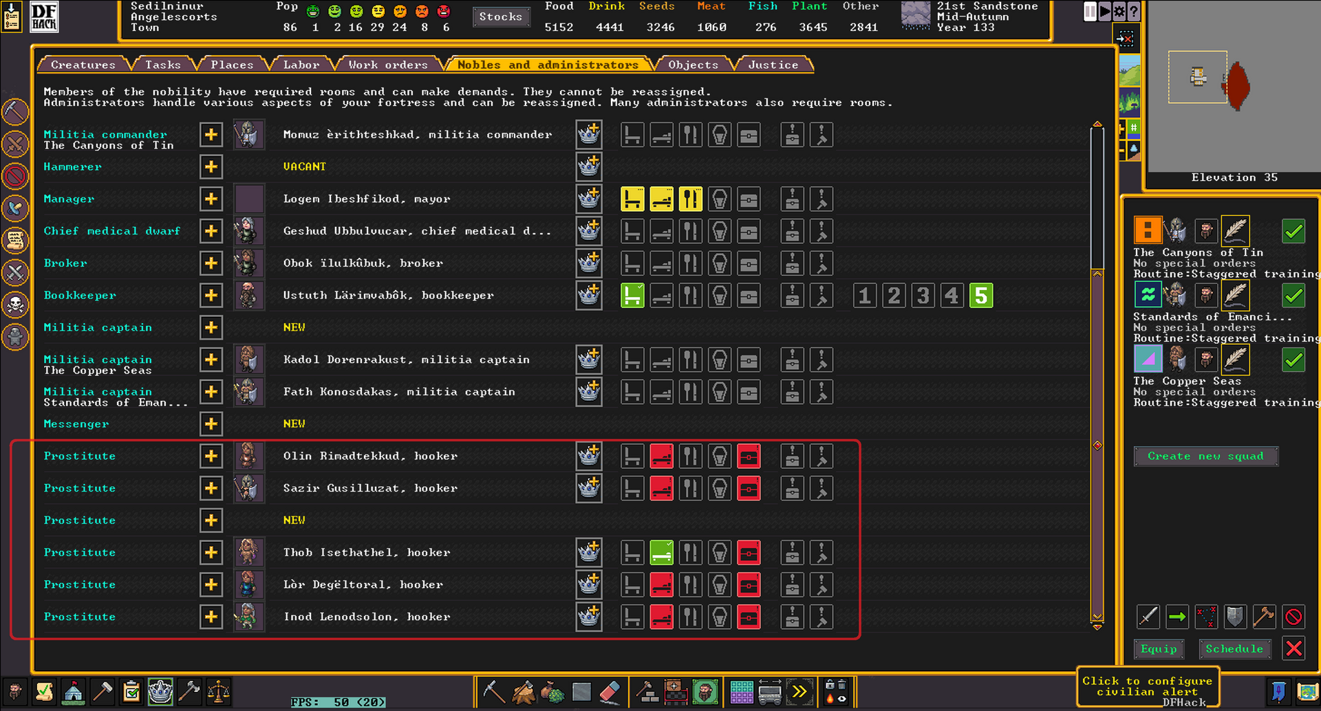Open the question mark help icon
Image resolution: width=1321 pixels, height=711 pixels.
1134,11
